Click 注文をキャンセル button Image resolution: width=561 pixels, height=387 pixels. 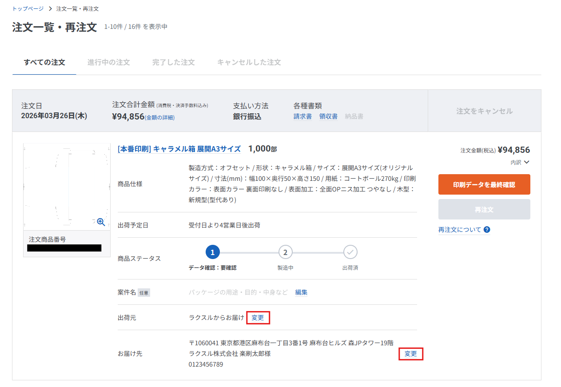click(x=484, y=111)
